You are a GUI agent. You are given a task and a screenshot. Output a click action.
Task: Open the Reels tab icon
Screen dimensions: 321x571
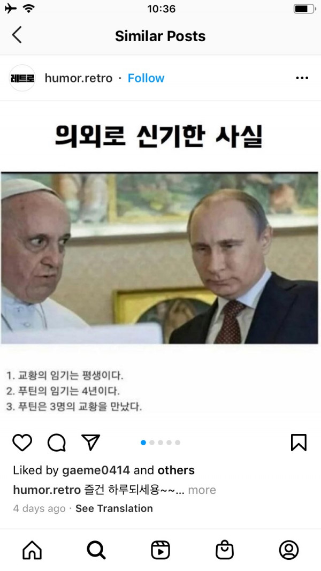coord(160,550)
